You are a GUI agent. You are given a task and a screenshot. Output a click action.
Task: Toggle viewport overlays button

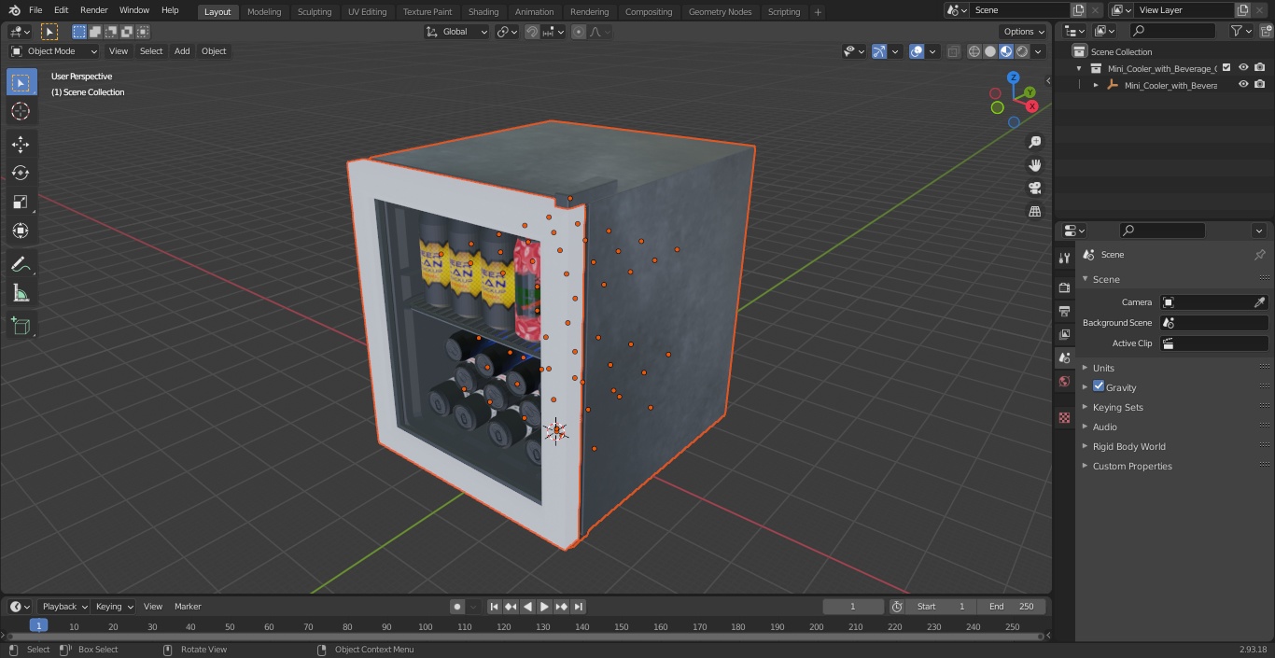coord(917,51)
